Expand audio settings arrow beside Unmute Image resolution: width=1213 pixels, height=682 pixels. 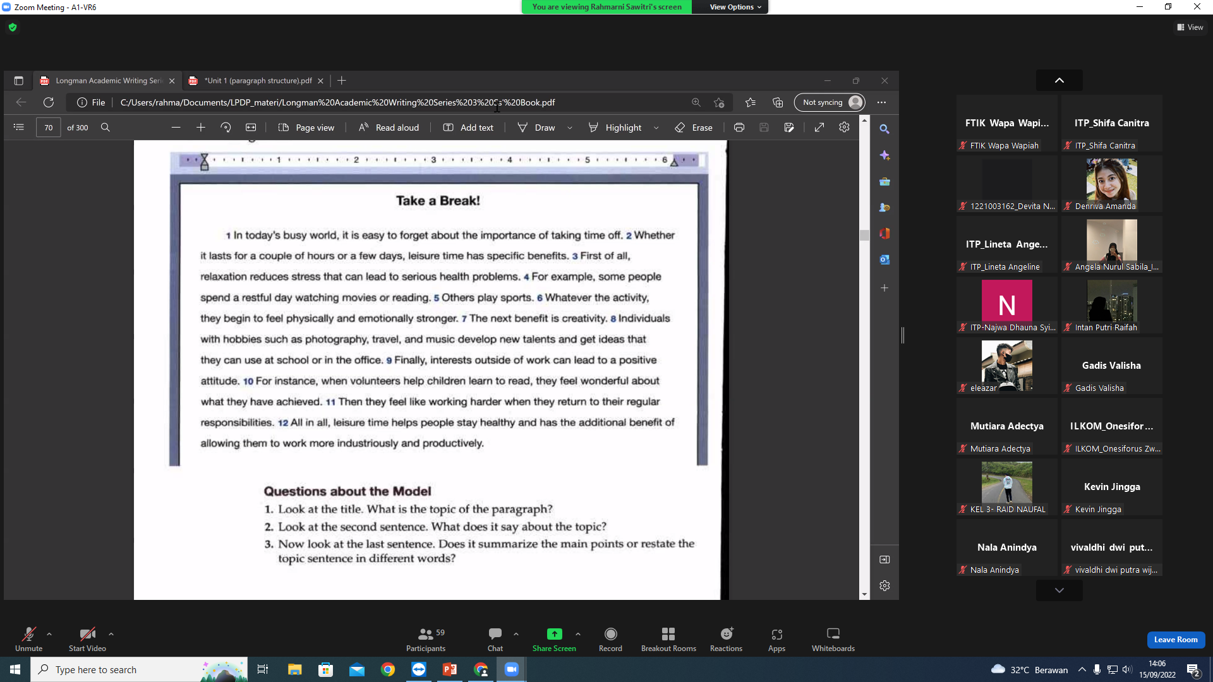(x=49, y=634)
